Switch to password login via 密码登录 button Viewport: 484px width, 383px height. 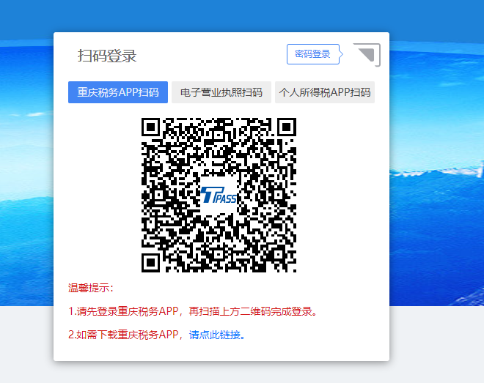313,54
